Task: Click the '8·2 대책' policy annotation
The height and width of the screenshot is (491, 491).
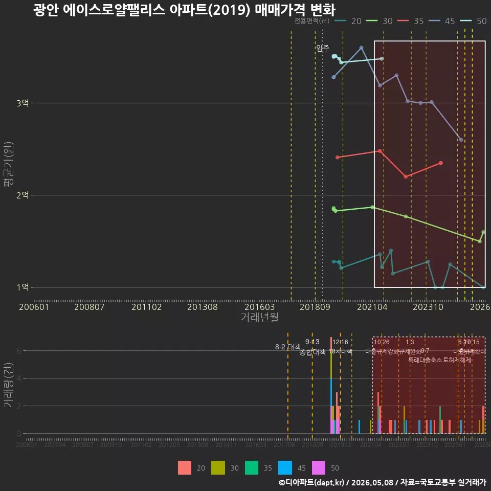Action: (x=287, y=347)
